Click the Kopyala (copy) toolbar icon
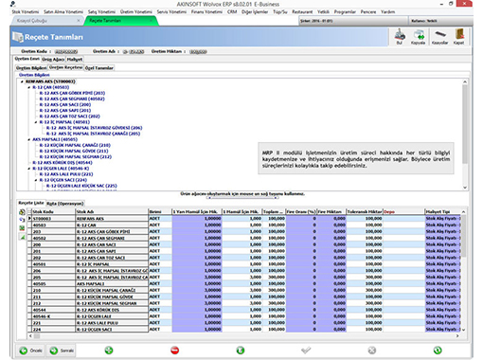The height and width of the screenshot is (360, 483). click(x=419, y=35)
